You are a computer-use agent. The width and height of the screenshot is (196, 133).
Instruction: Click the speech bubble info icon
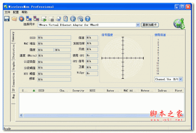click(x=80, y=19)
